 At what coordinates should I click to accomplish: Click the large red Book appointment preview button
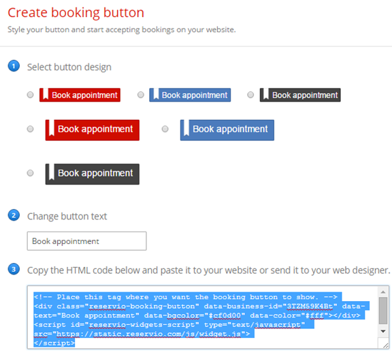click(x=93, y=130)
